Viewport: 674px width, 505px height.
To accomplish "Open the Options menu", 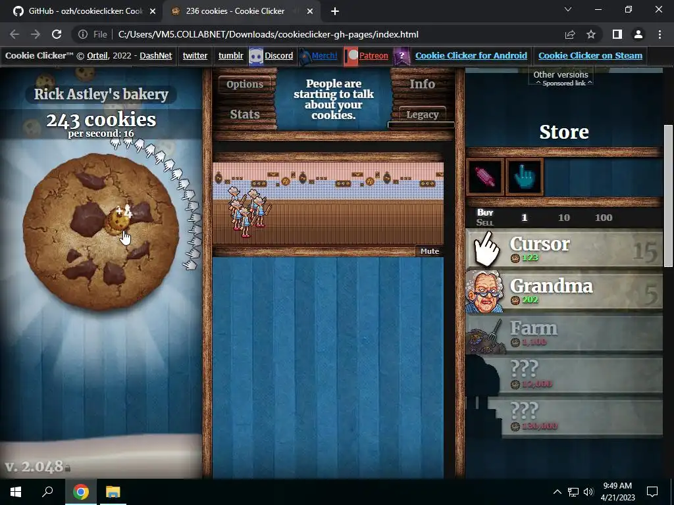I will pyautogui.click(x=245, y=84).
